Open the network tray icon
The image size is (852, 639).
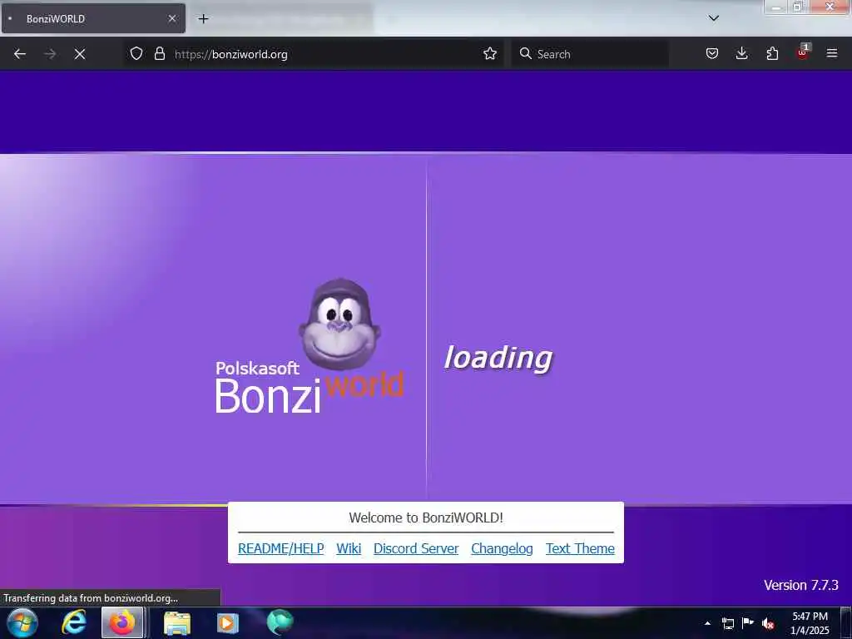click(x=727, y=623)
